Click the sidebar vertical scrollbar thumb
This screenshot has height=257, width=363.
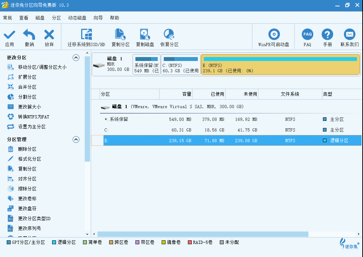point(87,109)
